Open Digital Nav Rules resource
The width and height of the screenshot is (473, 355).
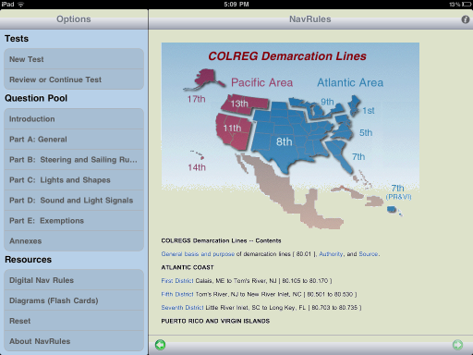[74, 280]
